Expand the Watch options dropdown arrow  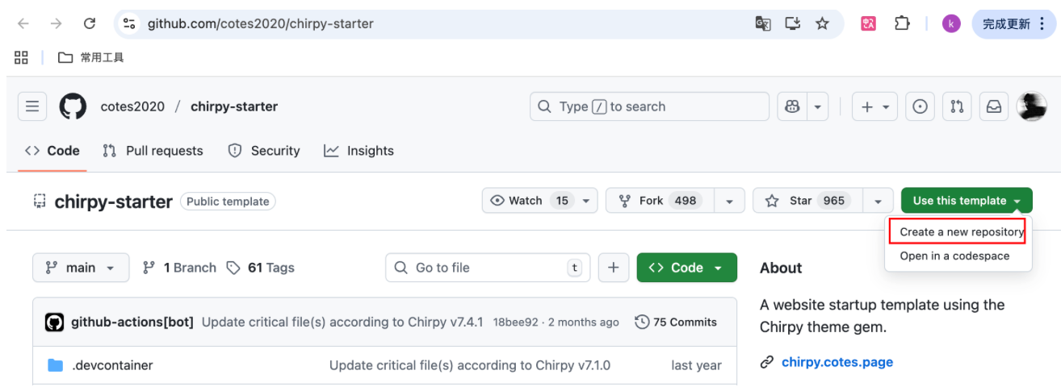coord(586,201)
